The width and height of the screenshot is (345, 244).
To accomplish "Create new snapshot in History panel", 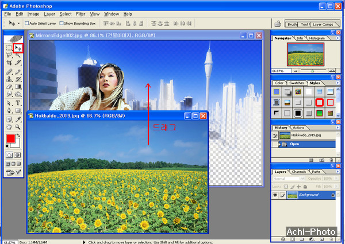I will (x=320, y=161).
